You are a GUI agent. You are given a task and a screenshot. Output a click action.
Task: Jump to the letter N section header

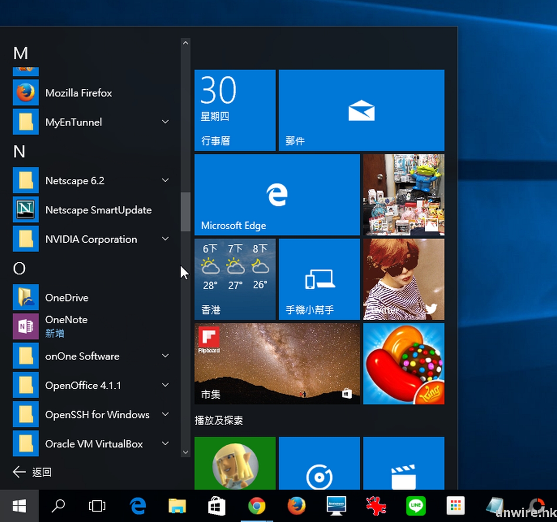pos(20,152)
